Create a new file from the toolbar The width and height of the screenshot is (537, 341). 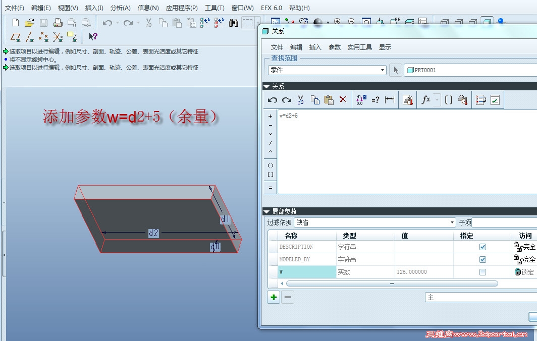pyautogui.click(x=16, y=23)
